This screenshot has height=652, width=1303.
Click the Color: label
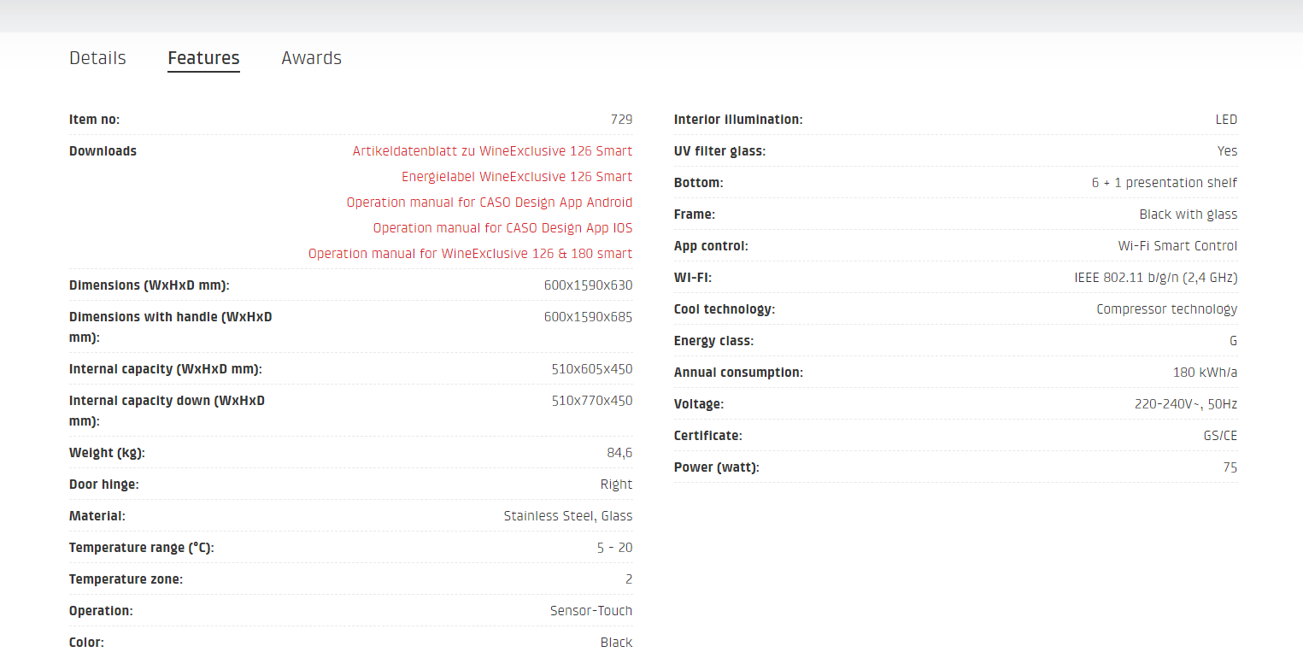pos(87,643)
